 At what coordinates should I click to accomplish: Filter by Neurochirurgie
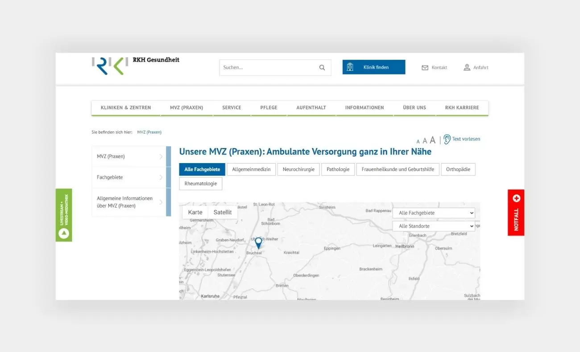298,169
